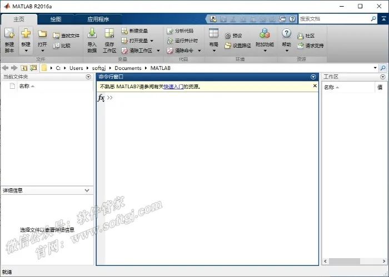The width and height of the screenshot is (389, 277).
Task: Click the Getting Started (快速入门) link
Action: point(173,87)
